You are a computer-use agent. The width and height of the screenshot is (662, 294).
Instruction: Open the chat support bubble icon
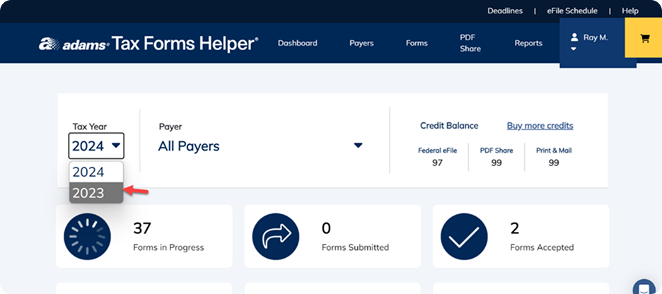[x=644, y=289]
